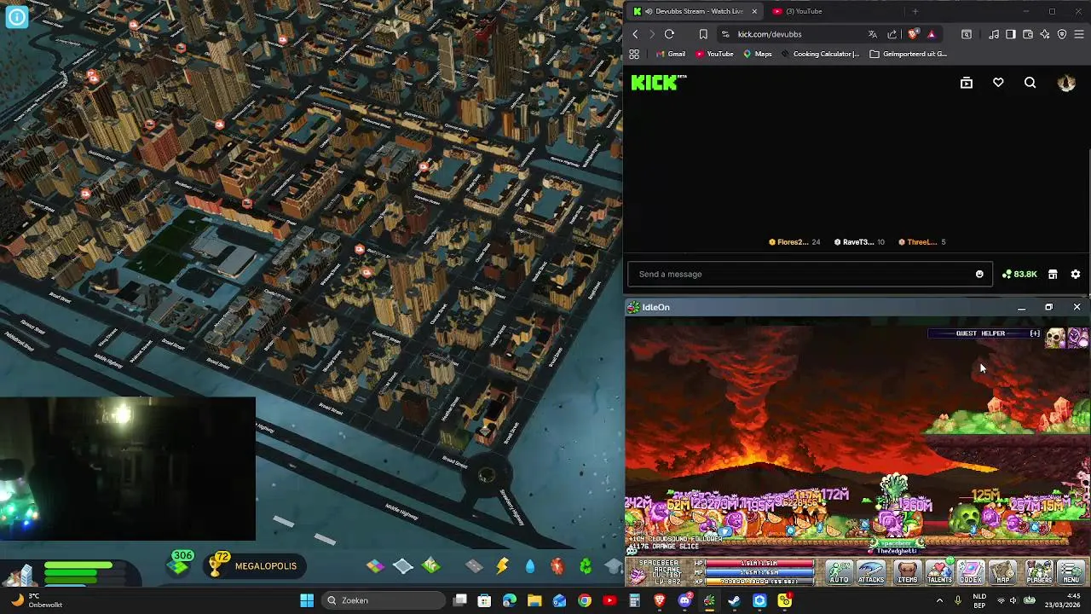Select the green park terrain tool icon
The width and height of the screenshot is (1091, 614).
431,565
